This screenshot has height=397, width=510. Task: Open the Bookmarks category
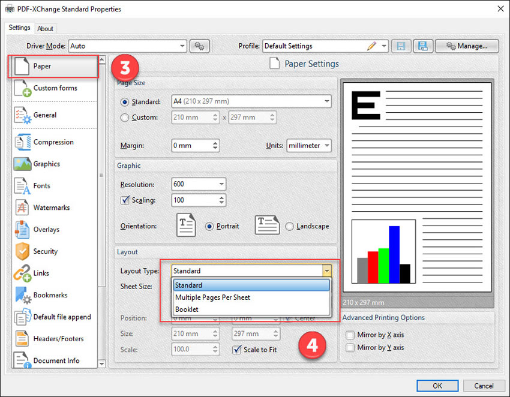[x=53, y=295]
